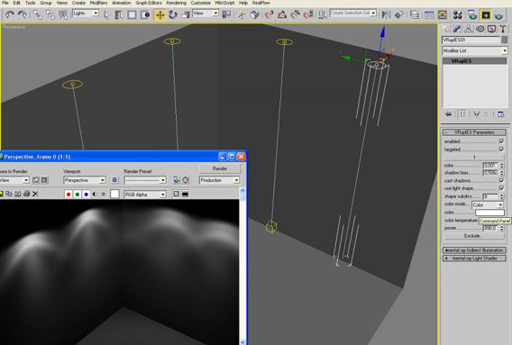Click Use Pivot Point Center icon

pos(226,14)
